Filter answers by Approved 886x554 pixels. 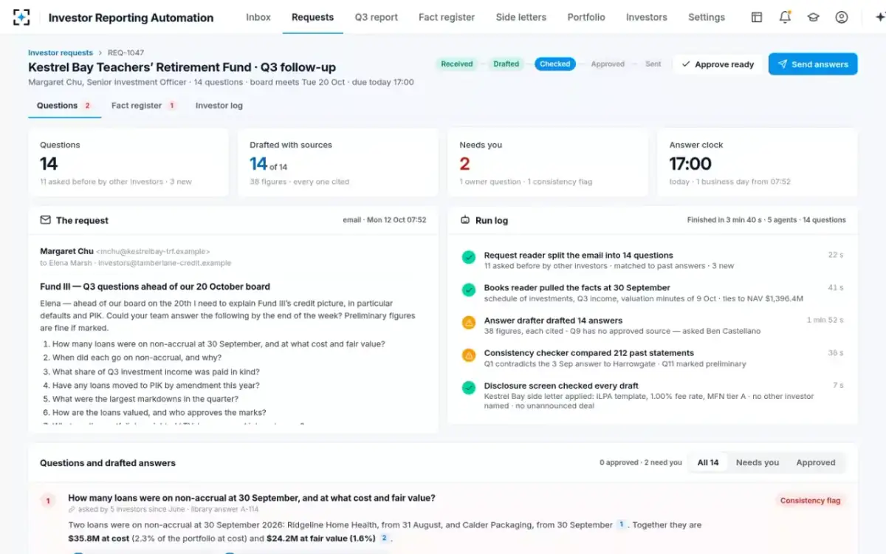(816, 462)
